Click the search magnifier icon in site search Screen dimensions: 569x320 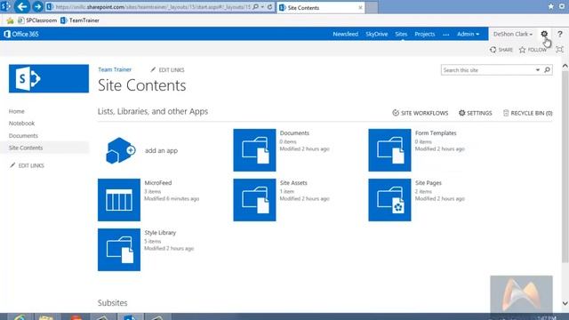[x=548, y=70]
